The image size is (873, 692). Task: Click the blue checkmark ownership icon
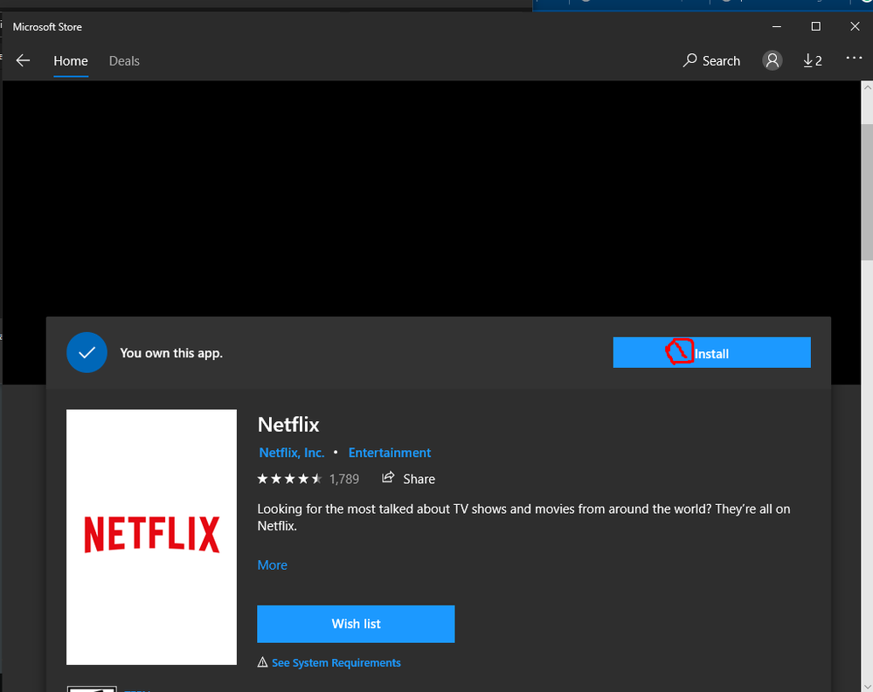pos(87,352)
